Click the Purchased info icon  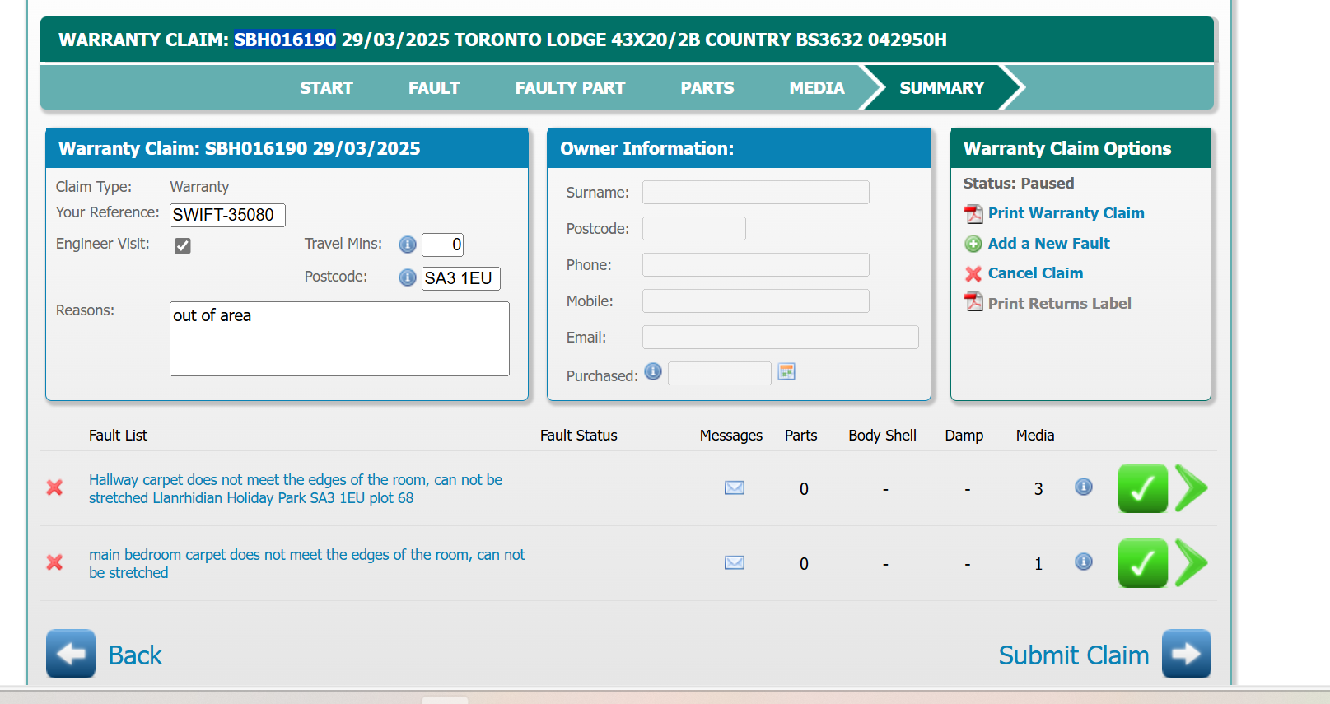[x=653, y=371]
